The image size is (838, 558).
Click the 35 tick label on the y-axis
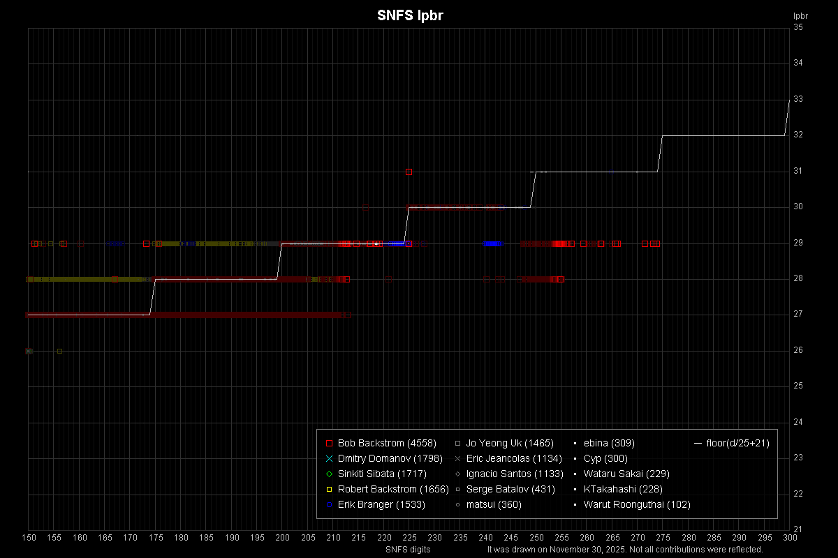pyautogui.click(x=797, y=27)
